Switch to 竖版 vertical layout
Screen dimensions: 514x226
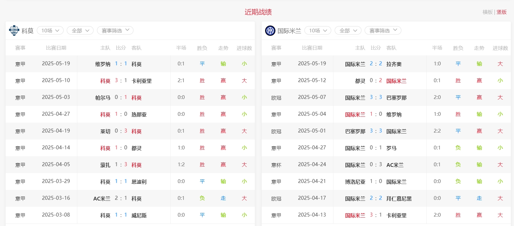(502, 12)
